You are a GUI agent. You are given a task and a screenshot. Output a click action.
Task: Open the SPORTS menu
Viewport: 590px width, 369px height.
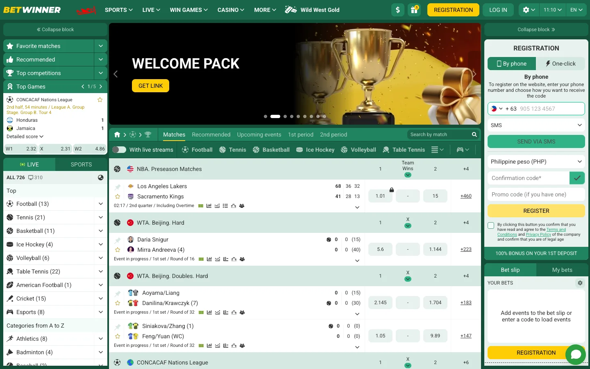pyautogui.click(x=119, y=10)
